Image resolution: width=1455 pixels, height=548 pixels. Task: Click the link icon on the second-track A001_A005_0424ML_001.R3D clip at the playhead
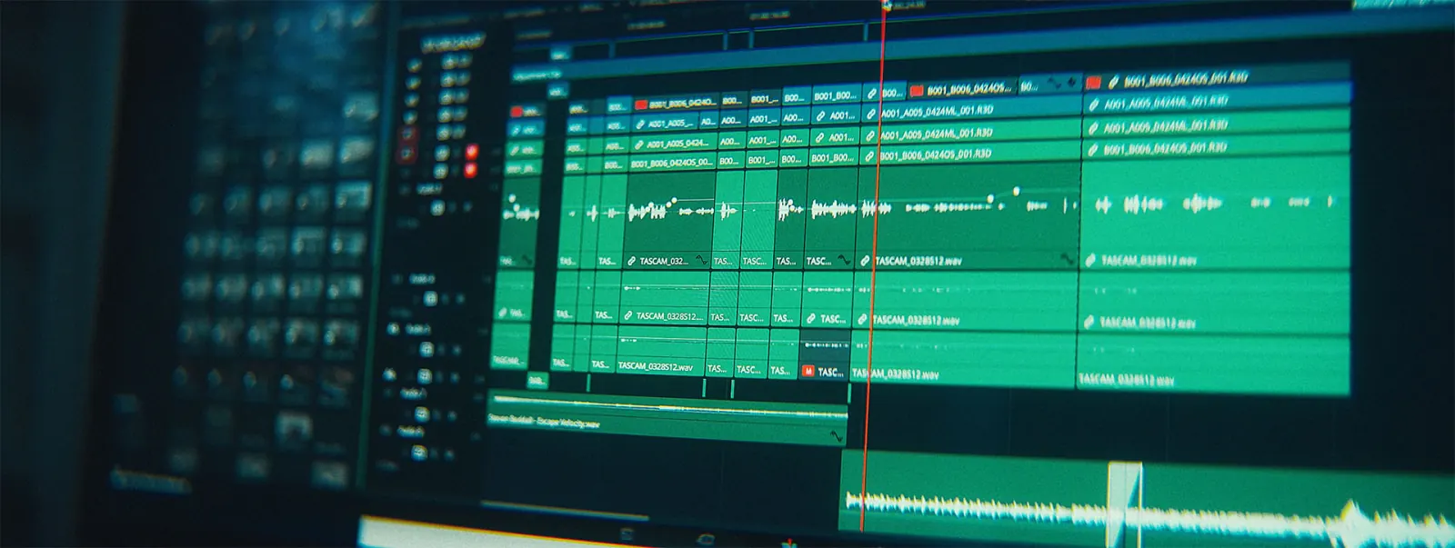[x=871, y=114]
